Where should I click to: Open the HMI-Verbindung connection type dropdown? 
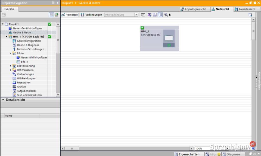point(136,15)
